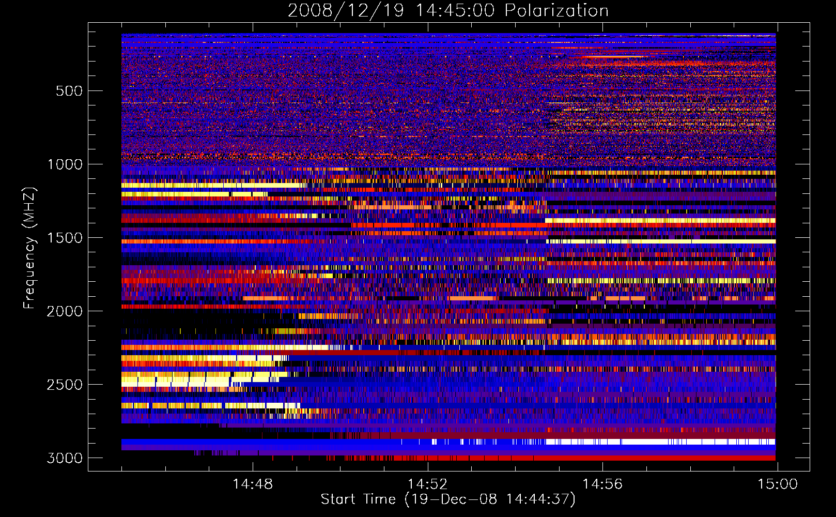
Task: Click the 500 frequency tick label
Action: pos(69,91)
